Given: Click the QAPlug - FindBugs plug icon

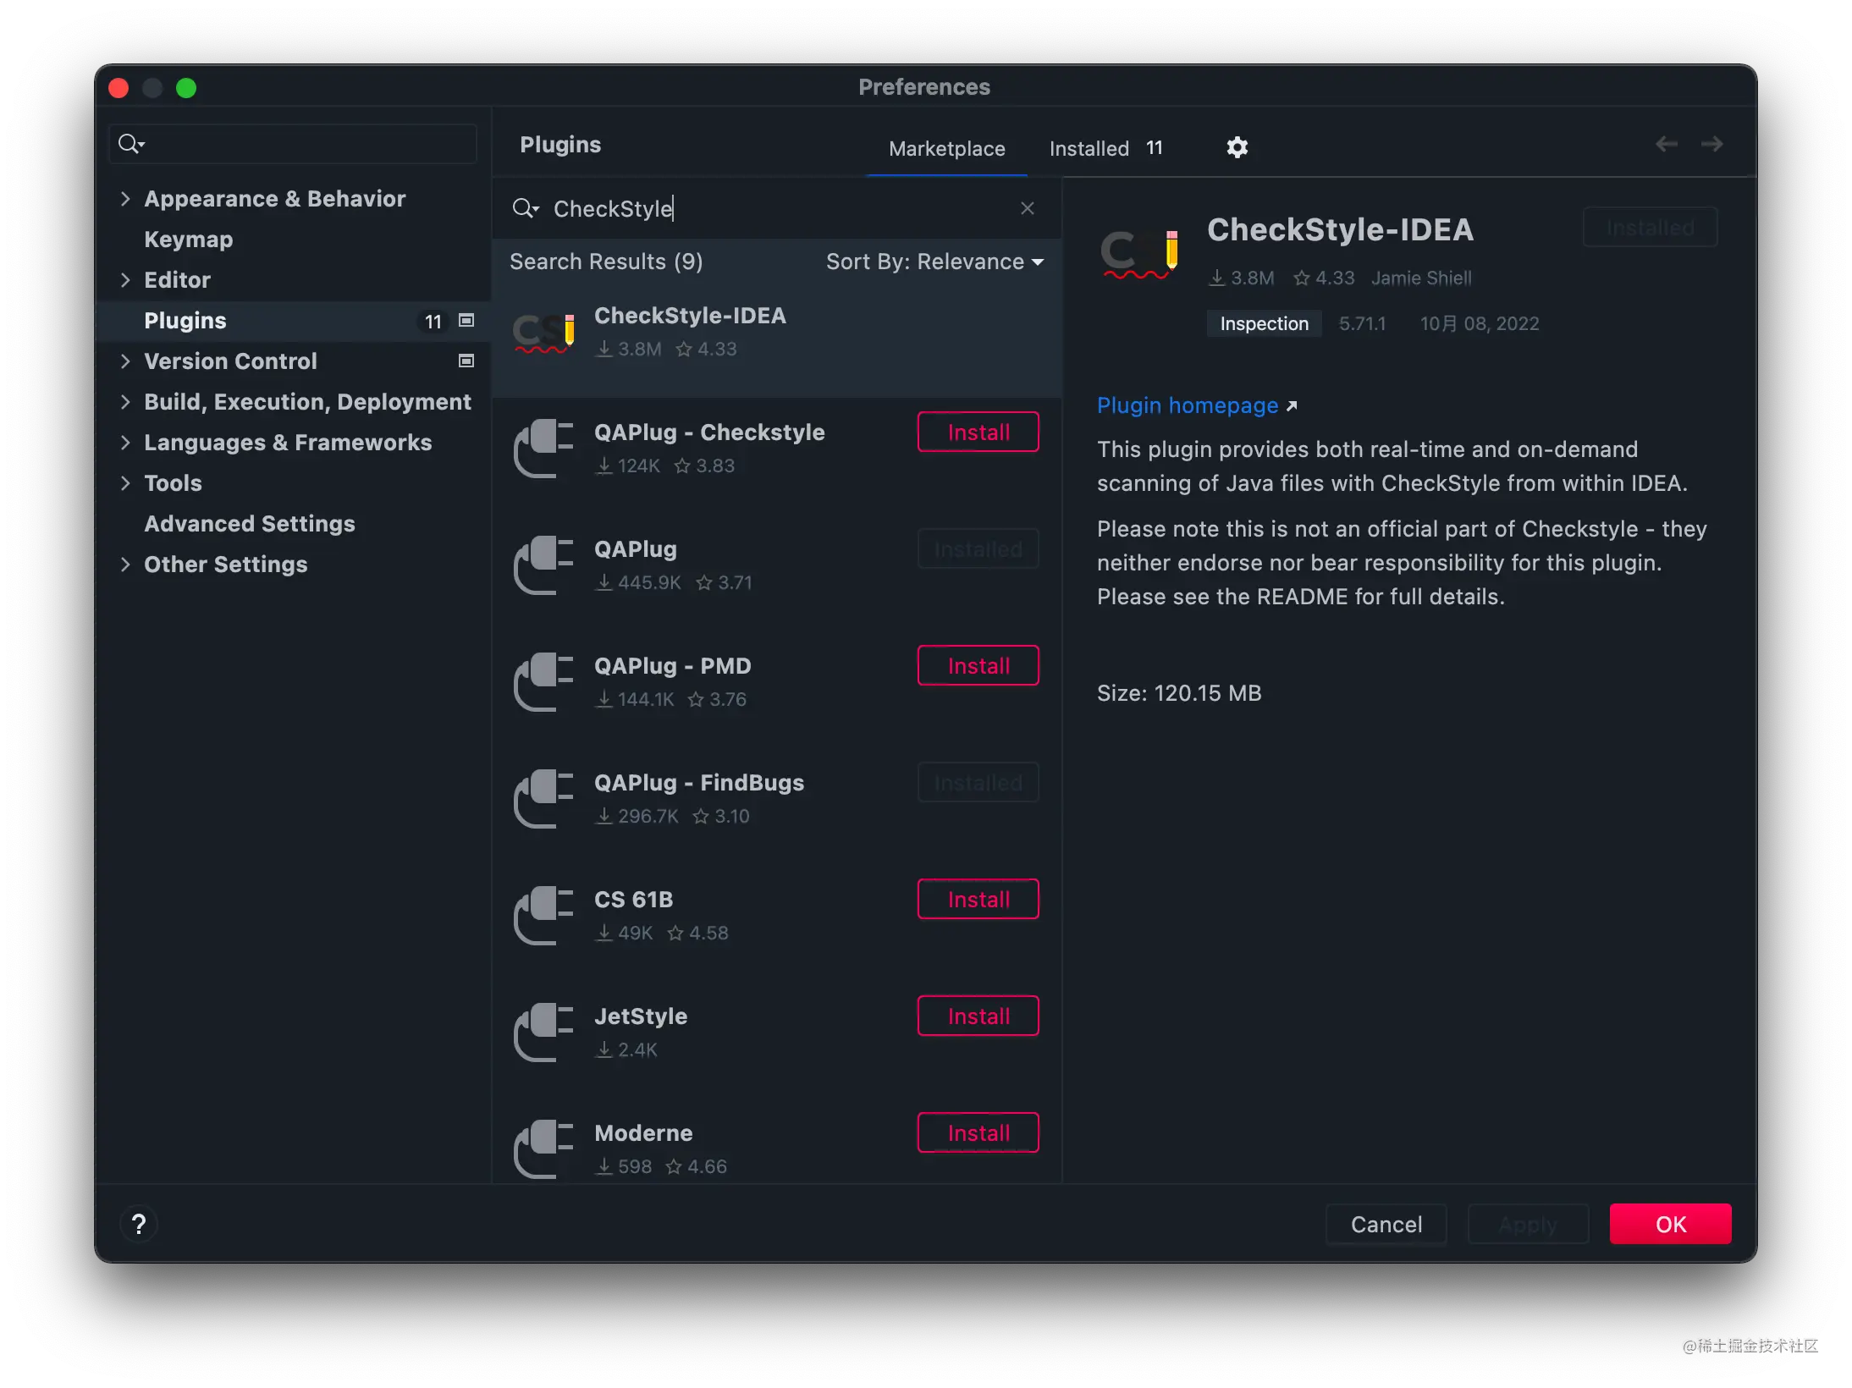Looking at the screenshot, I should point(543,799).
